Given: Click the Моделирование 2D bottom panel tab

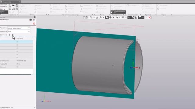Looking at the screenshot, I should (x=6, y=108).
